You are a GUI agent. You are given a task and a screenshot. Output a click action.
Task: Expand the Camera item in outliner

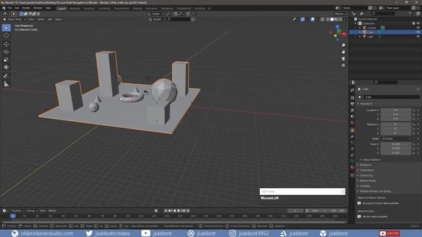(x=360, y=28)
